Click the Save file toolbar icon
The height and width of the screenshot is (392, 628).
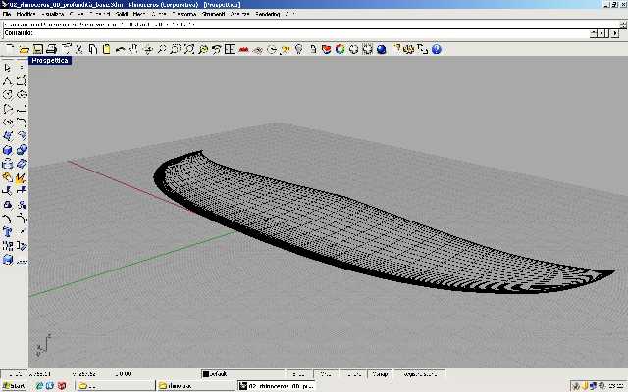coord(36,48)
